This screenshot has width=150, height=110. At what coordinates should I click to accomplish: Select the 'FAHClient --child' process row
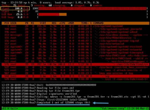(75, 58)
